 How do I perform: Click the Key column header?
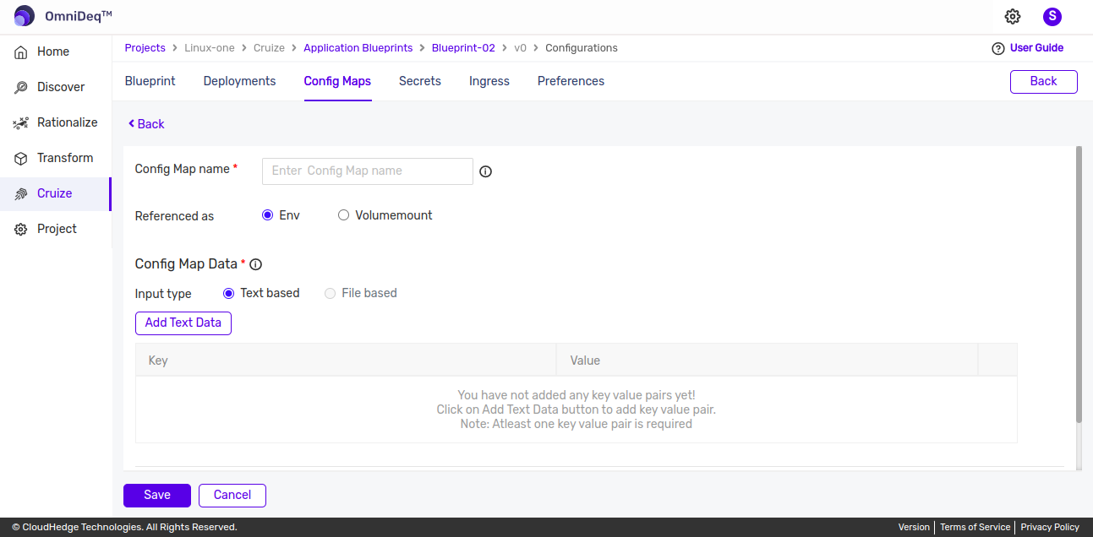346,361
